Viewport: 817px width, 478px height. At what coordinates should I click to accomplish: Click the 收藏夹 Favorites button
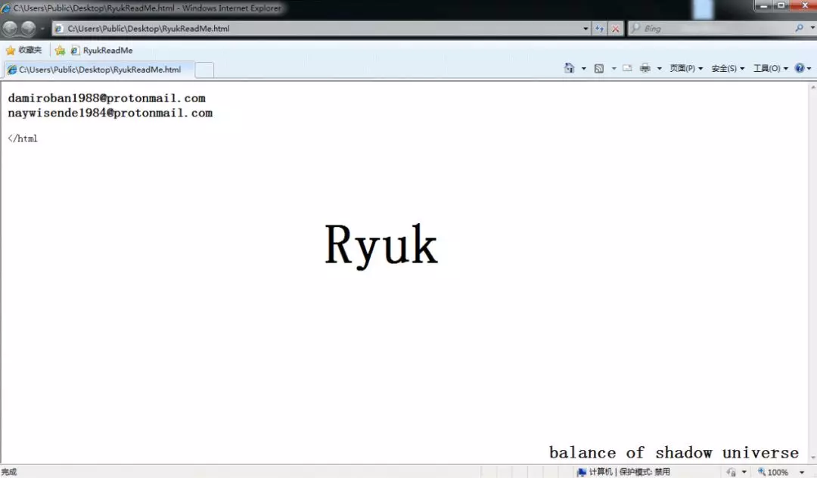click(x=23, y=51)
